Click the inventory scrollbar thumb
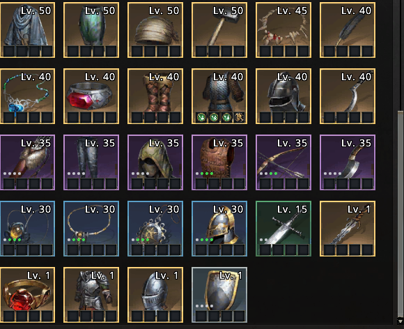 [x=401, y=214]
